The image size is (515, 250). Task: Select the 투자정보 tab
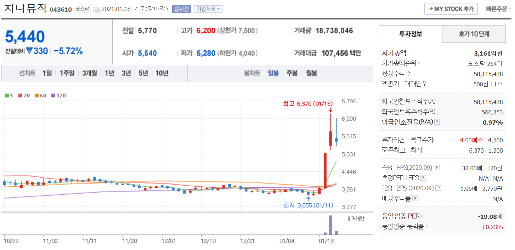click(411, 34)
